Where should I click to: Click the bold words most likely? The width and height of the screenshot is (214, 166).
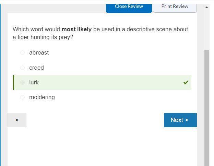(x=76, y=29)
